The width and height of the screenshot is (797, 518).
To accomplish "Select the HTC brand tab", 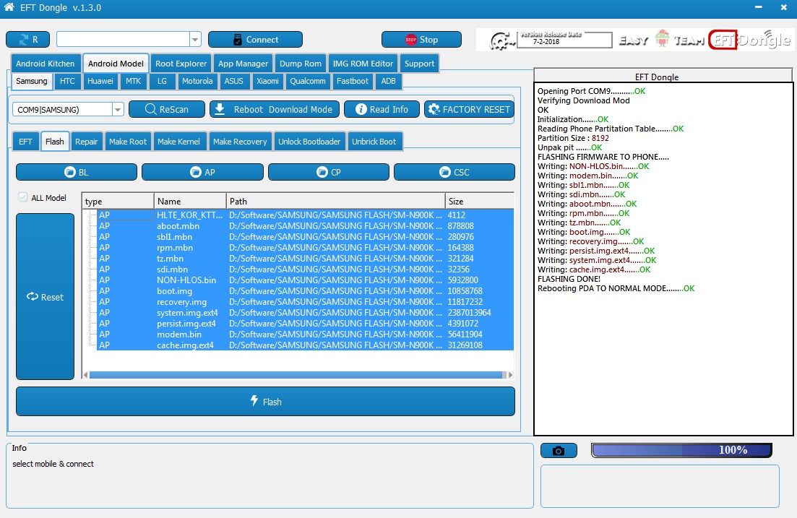I will coord(67,81).
